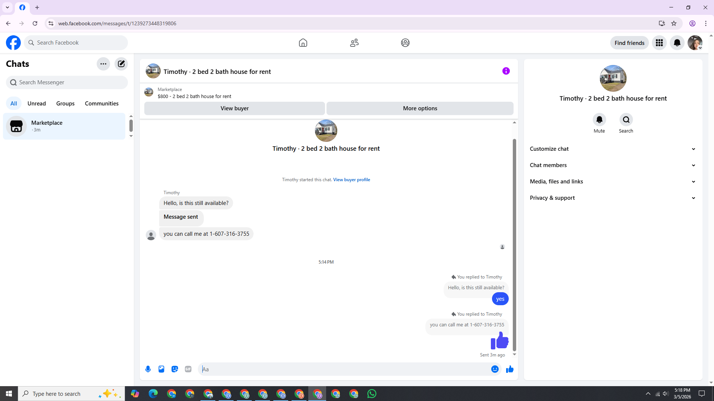Switch to the Unread chats tab
714x401 pixels.
click(x=36, y=104)
